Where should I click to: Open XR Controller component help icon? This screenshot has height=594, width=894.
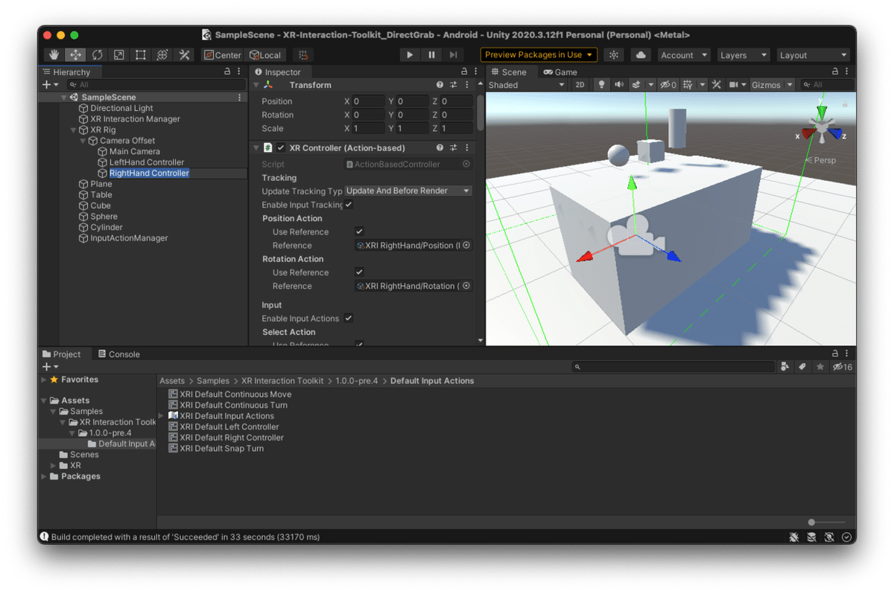pos(440,148)
